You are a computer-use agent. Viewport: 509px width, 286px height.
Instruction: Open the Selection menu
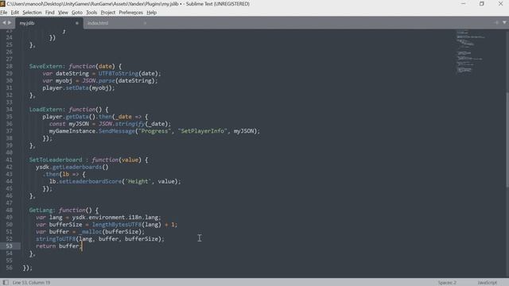click(x=32, y=13)
